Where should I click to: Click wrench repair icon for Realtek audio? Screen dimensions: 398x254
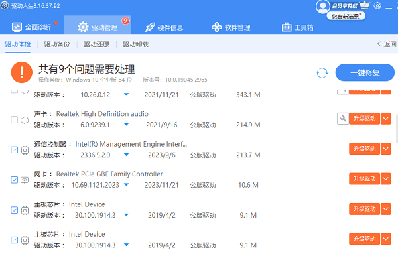pos(343,119)
